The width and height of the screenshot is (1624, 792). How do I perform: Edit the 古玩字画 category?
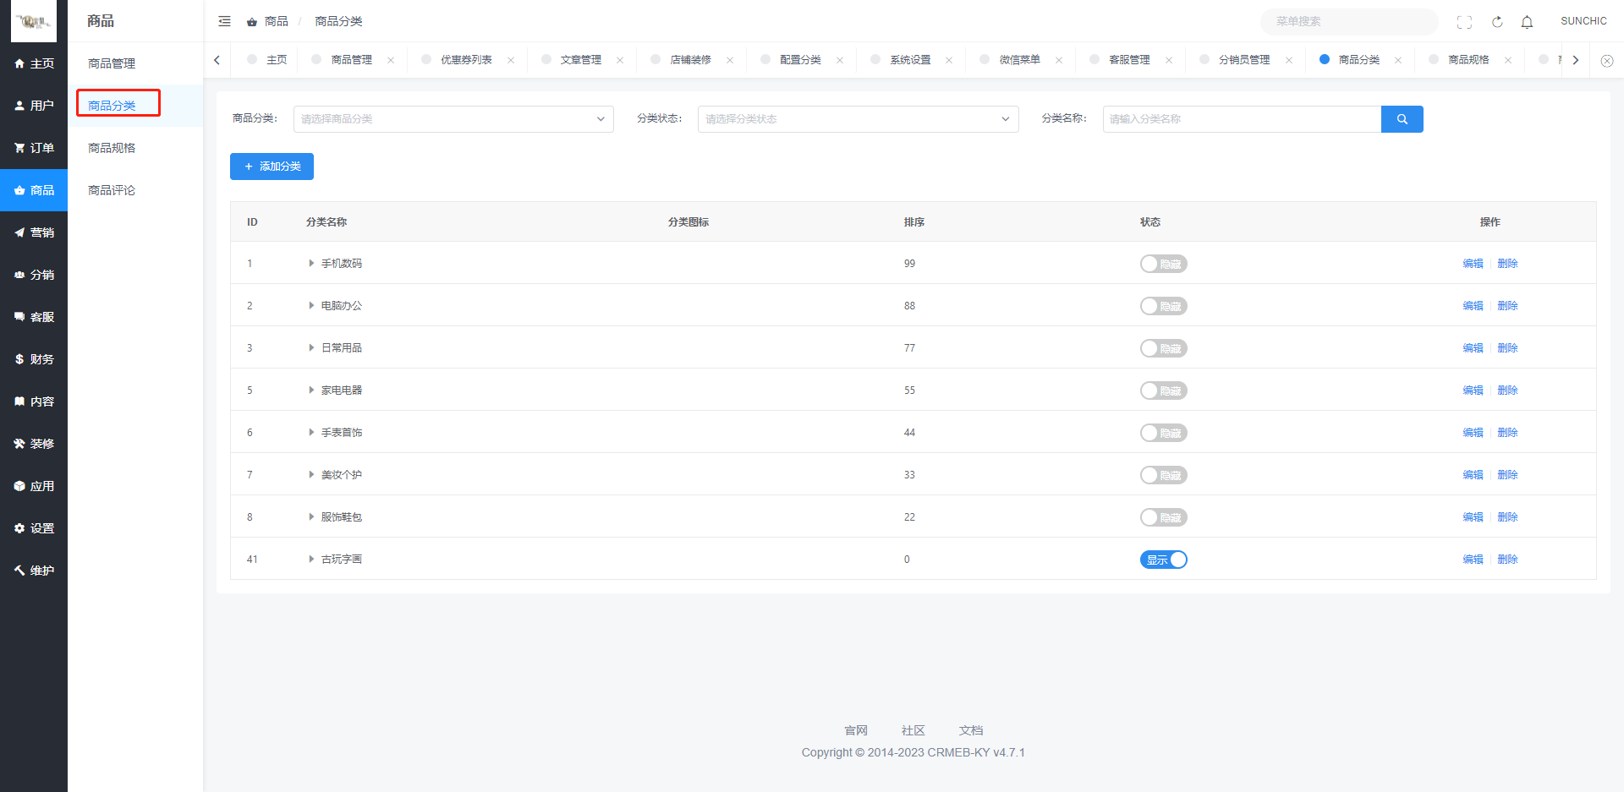tap(1473, 560)
